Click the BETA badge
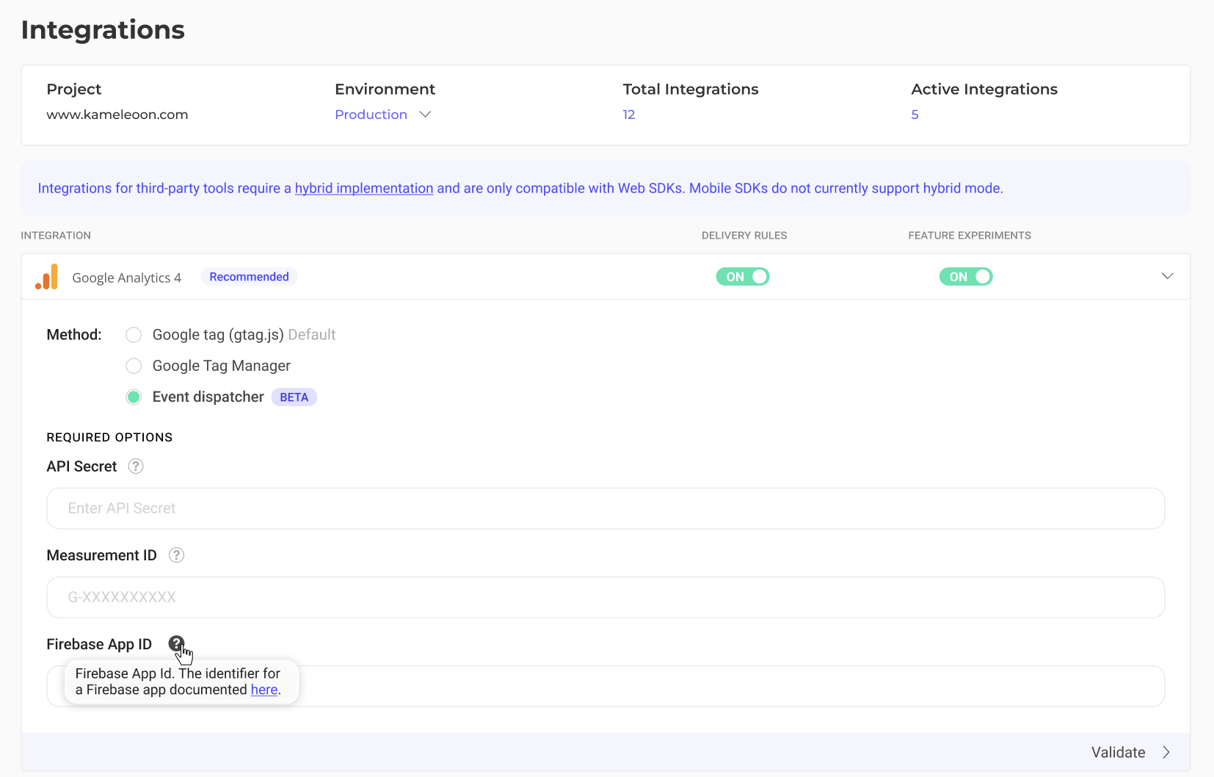Image resolution: width=1214 pixels, height=777 pixels. tap(294, 397)
